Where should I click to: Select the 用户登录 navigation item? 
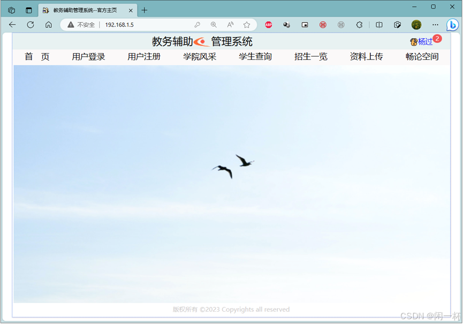pyautogui.click(x=88, y=56)
